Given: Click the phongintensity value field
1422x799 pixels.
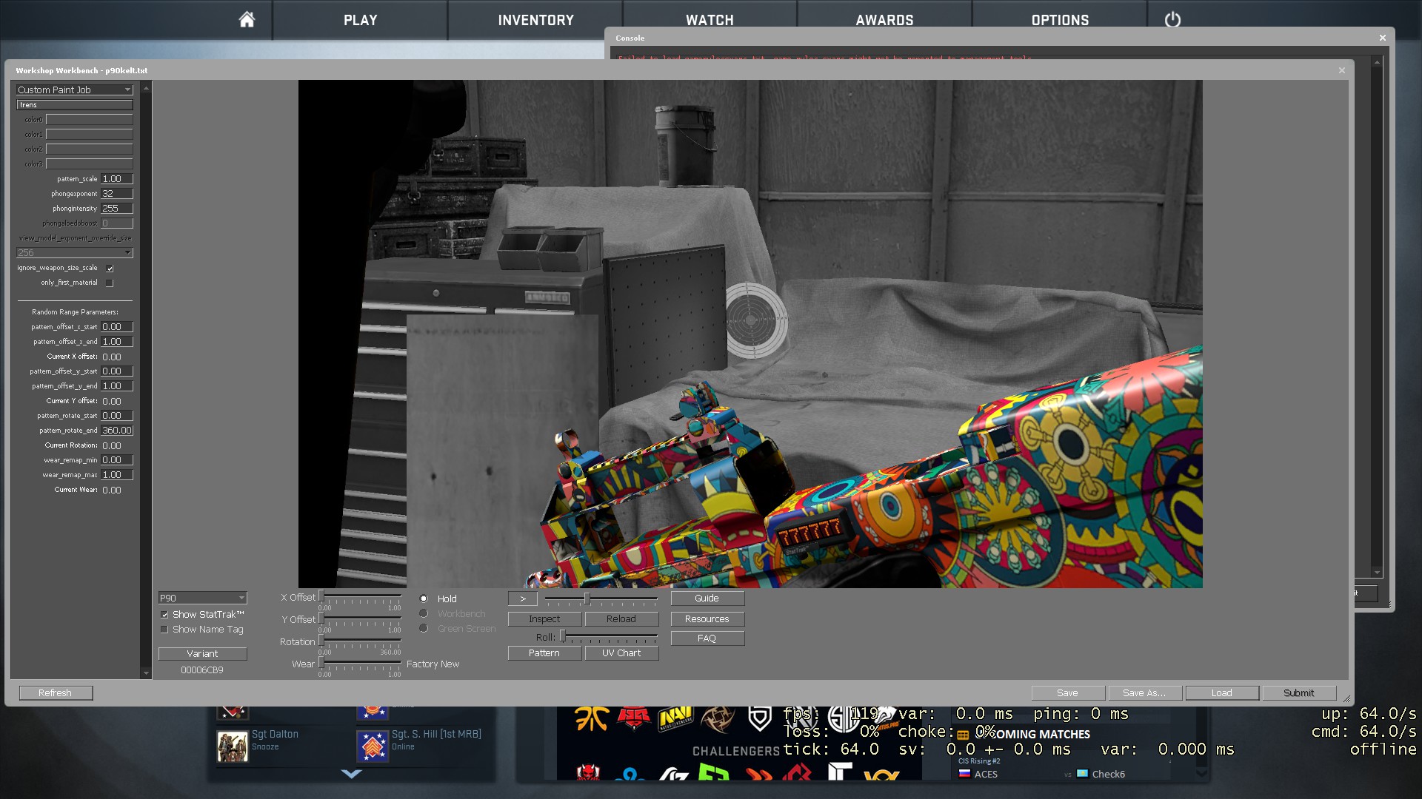Looking at the screenshot, I should tap(117, 209).
